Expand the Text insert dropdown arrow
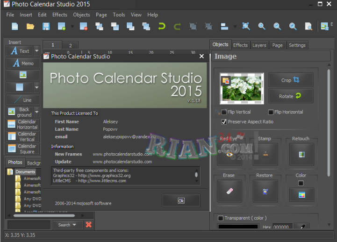Viewport: 337px width, 242px height. pyautogui.click(x=37, y=51)
